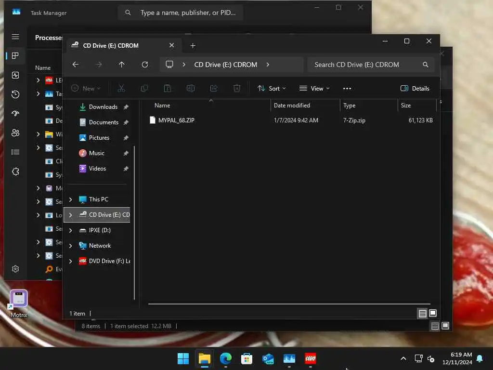
Task: Refresh the CD Drive folder view
Action: coord(144,65)
